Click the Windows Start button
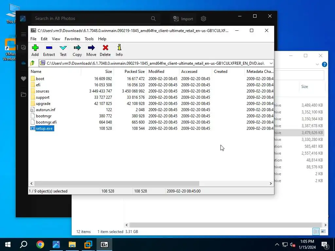The image size is (335, 251). pyautogui.click(x=8, y=244)
